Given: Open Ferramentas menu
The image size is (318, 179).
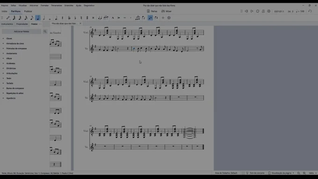Looking at the screenshot, I should click(57, 6).
